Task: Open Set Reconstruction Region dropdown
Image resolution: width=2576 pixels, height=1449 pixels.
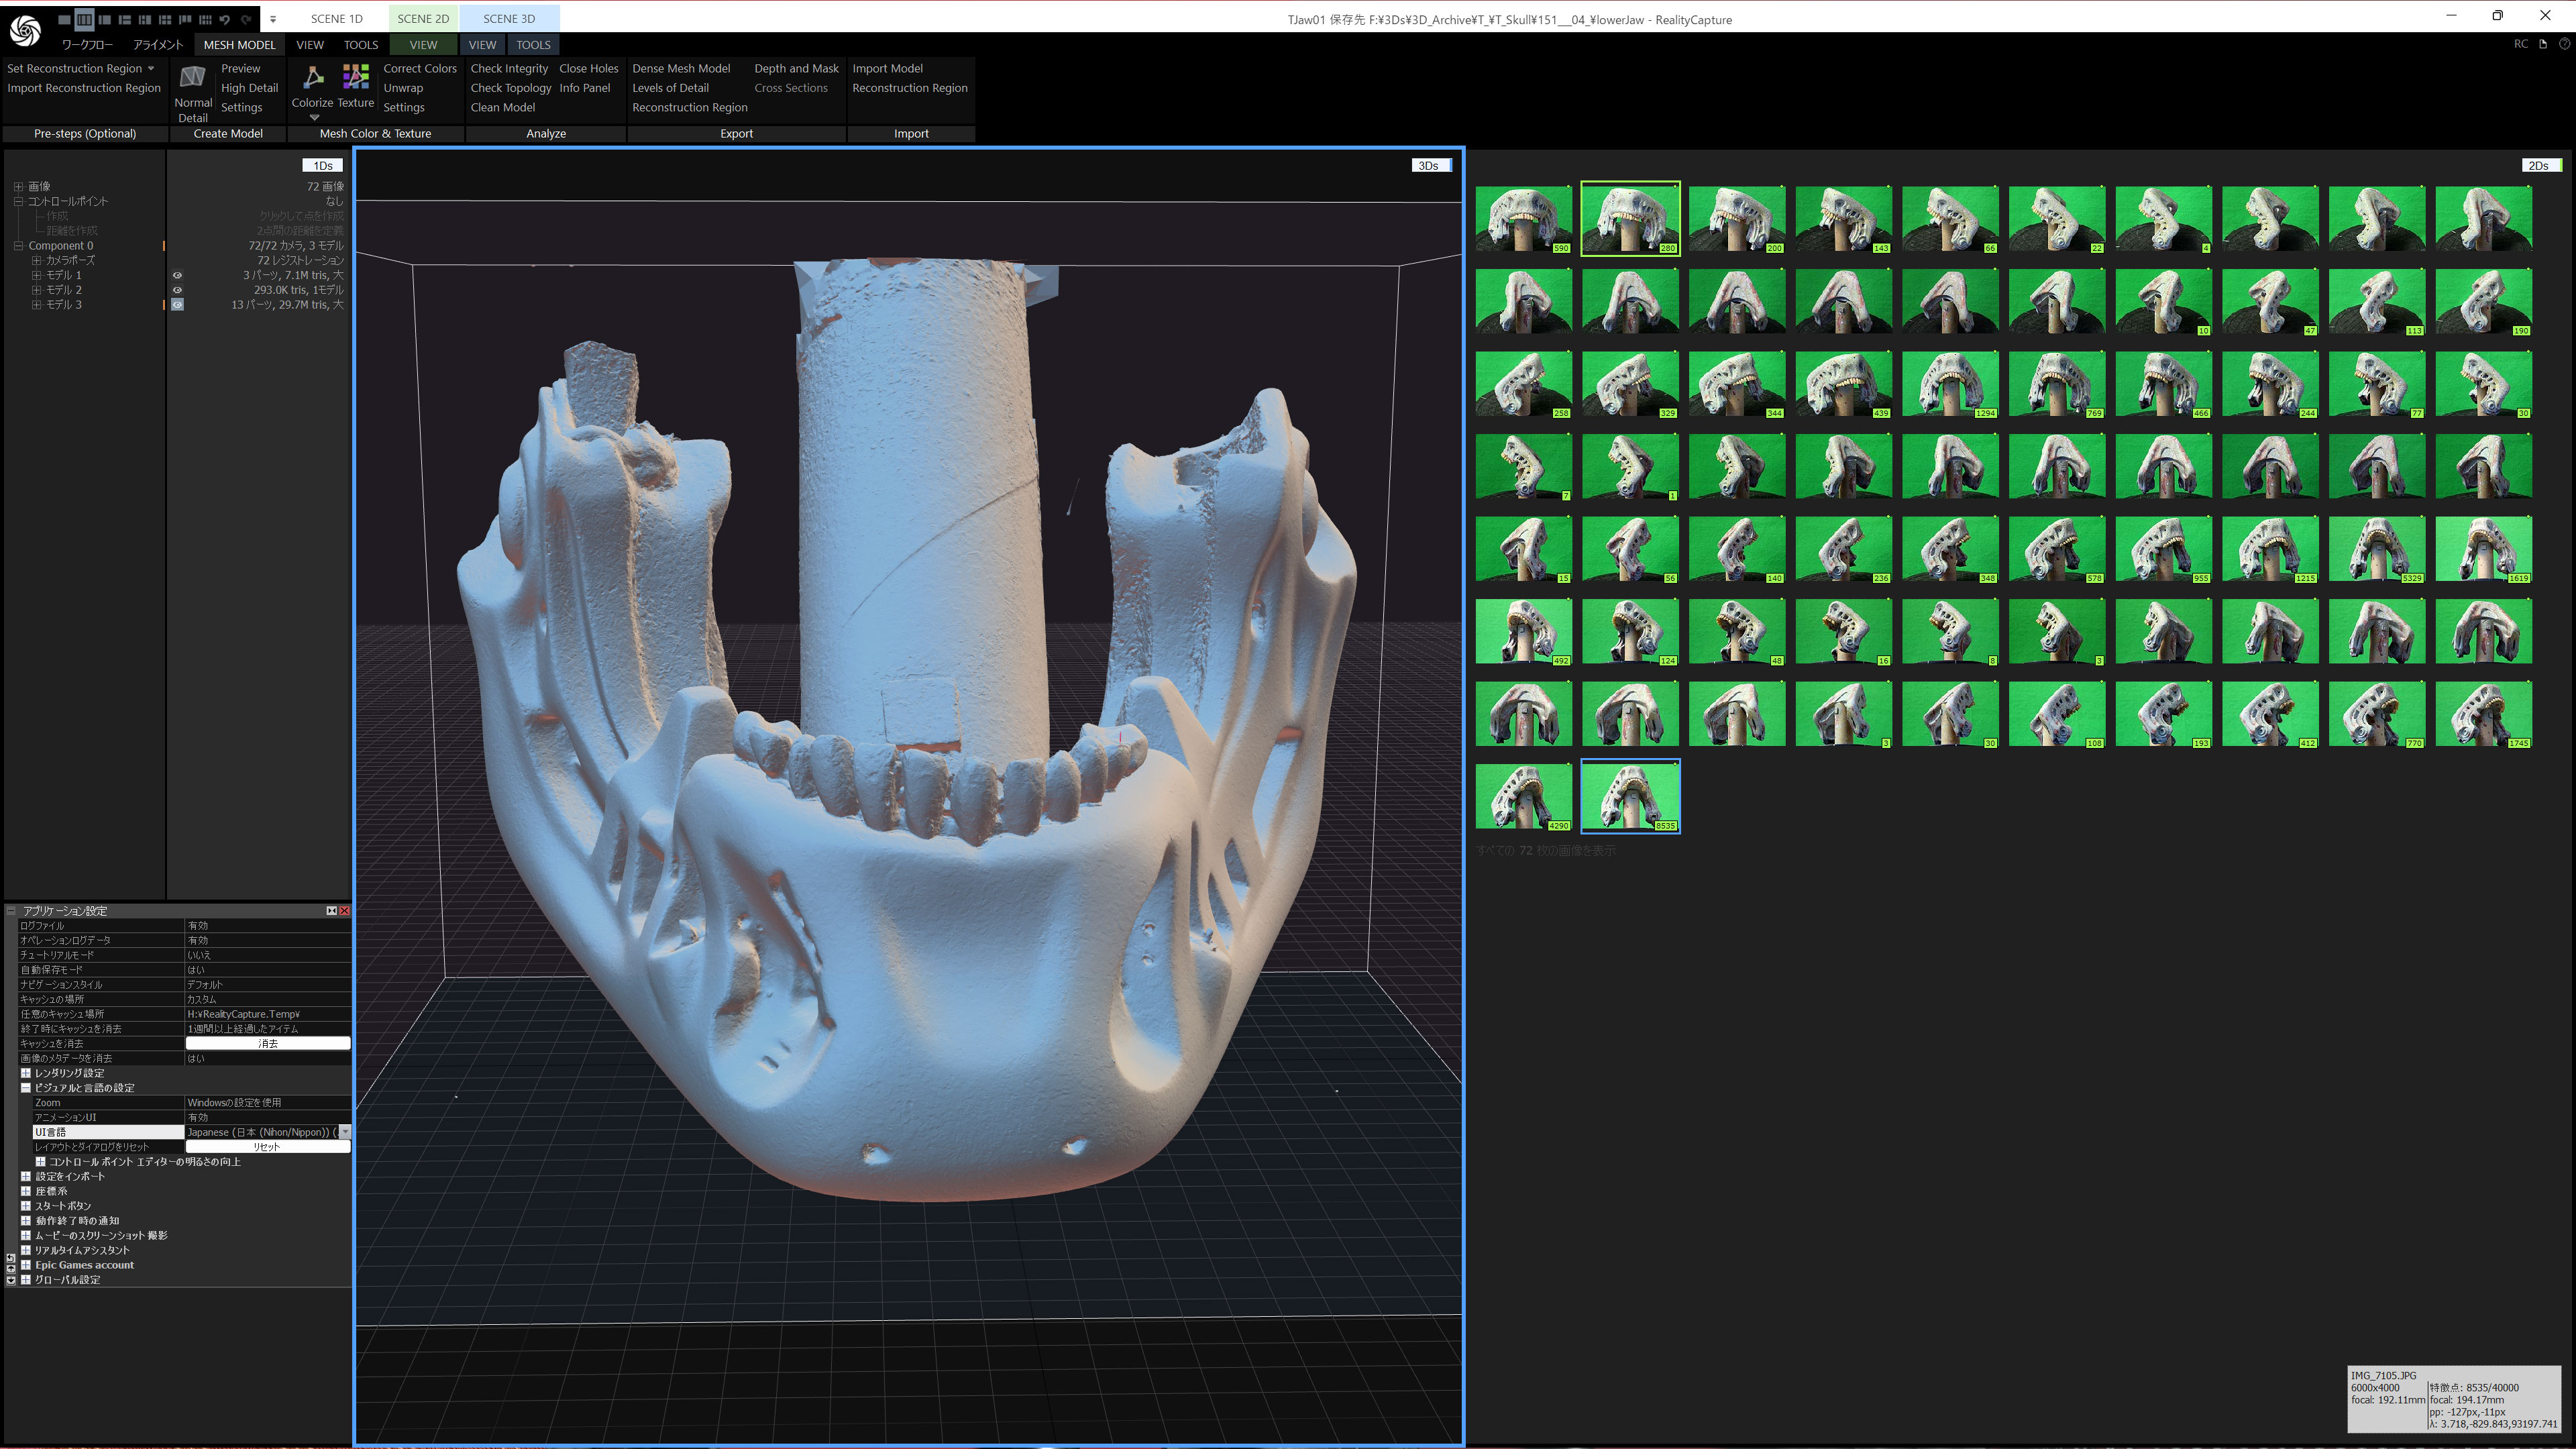Action: [x=151, y=69]
